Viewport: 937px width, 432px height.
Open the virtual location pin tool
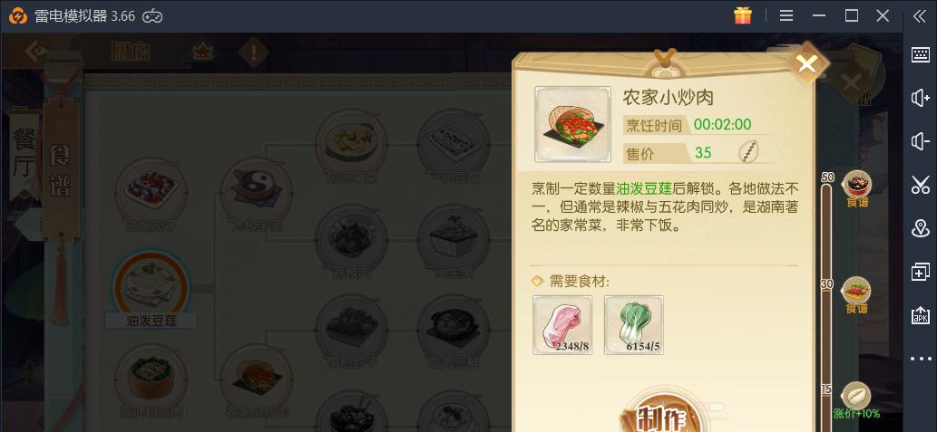pyautogui.click(x=921, y=228)
